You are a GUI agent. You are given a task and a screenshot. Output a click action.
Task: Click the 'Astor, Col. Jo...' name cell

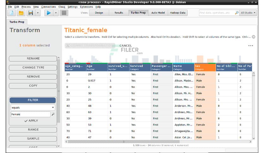pyautogui.click(x=183, y=137)
